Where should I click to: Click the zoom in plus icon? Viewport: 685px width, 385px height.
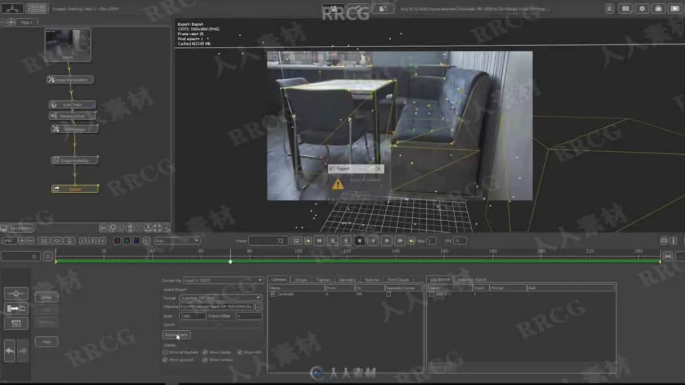22,241
